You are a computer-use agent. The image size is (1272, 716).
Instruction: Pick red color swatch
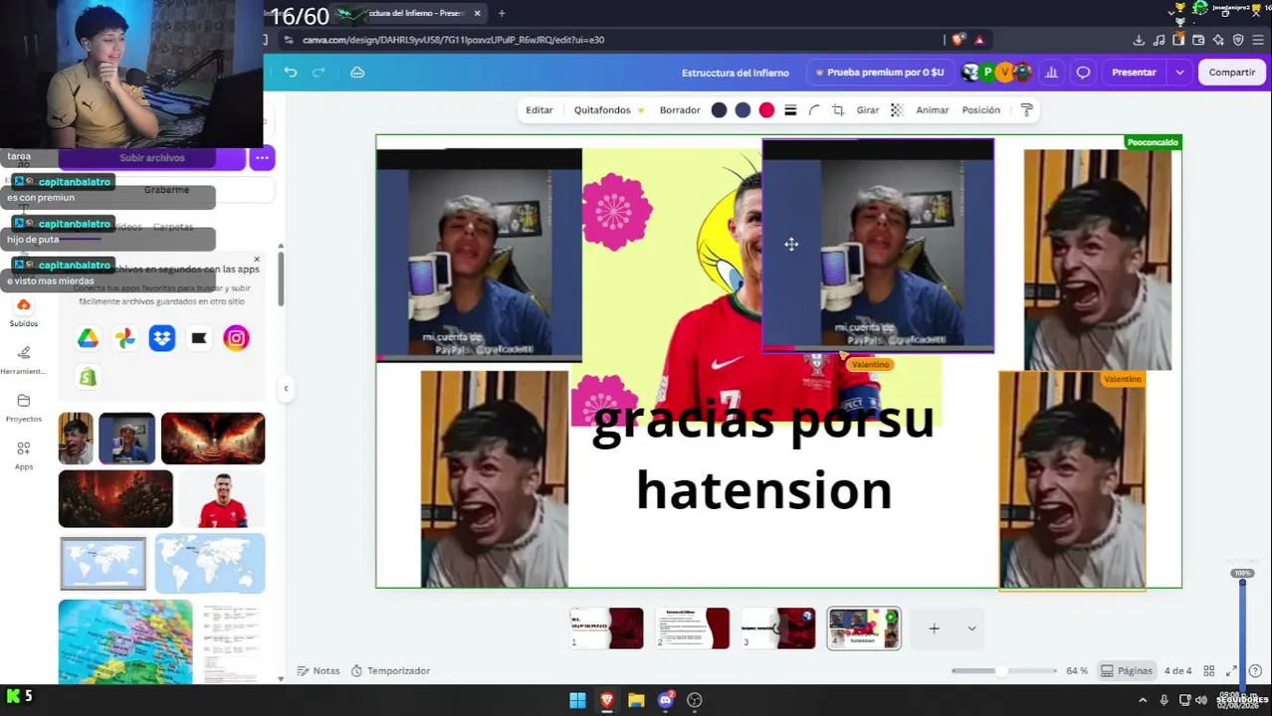pos(766,110)
